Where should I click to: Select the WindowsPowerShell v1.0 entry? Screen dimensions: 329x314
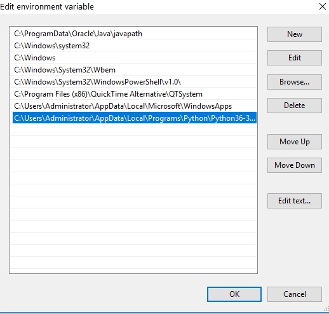pos(135,82)
